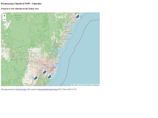This screenshot has width=158, height=118.
Task: Zoom out the map with minus button
Action: click(4, 20)
